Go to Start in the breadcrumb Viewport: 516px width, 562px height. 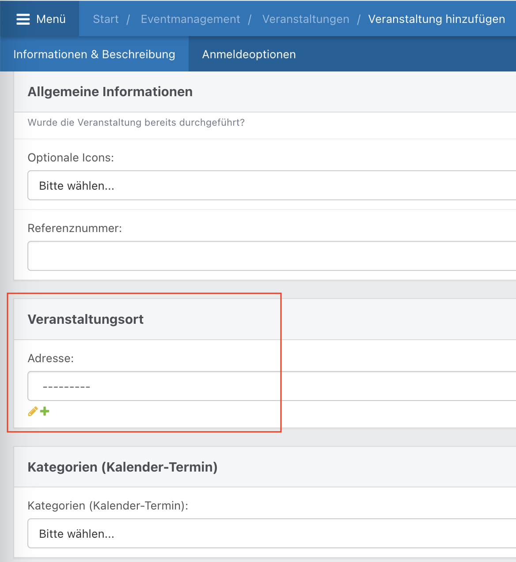point(106,19)
